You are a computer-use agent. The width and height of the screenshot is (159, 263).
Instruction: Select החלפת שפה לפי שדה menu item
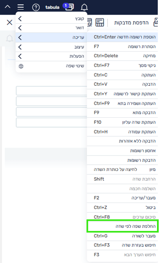click(x=122, y=226)
